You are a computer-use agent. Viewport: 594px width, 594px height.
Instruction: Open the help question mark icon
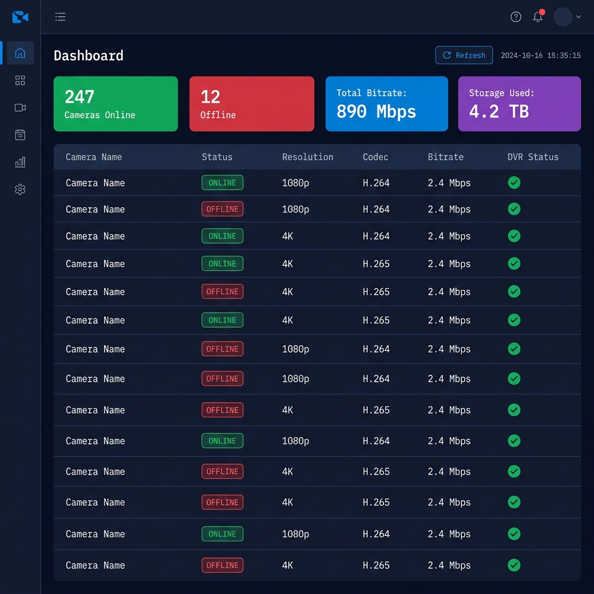tap(516, 17)
